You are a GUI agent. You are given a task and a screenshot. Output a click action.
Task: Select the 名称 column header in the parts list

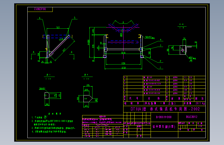pos(154,98)
